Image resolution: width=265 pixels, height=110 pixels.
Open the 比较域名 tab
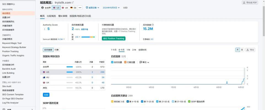click(x=52, y=16)
